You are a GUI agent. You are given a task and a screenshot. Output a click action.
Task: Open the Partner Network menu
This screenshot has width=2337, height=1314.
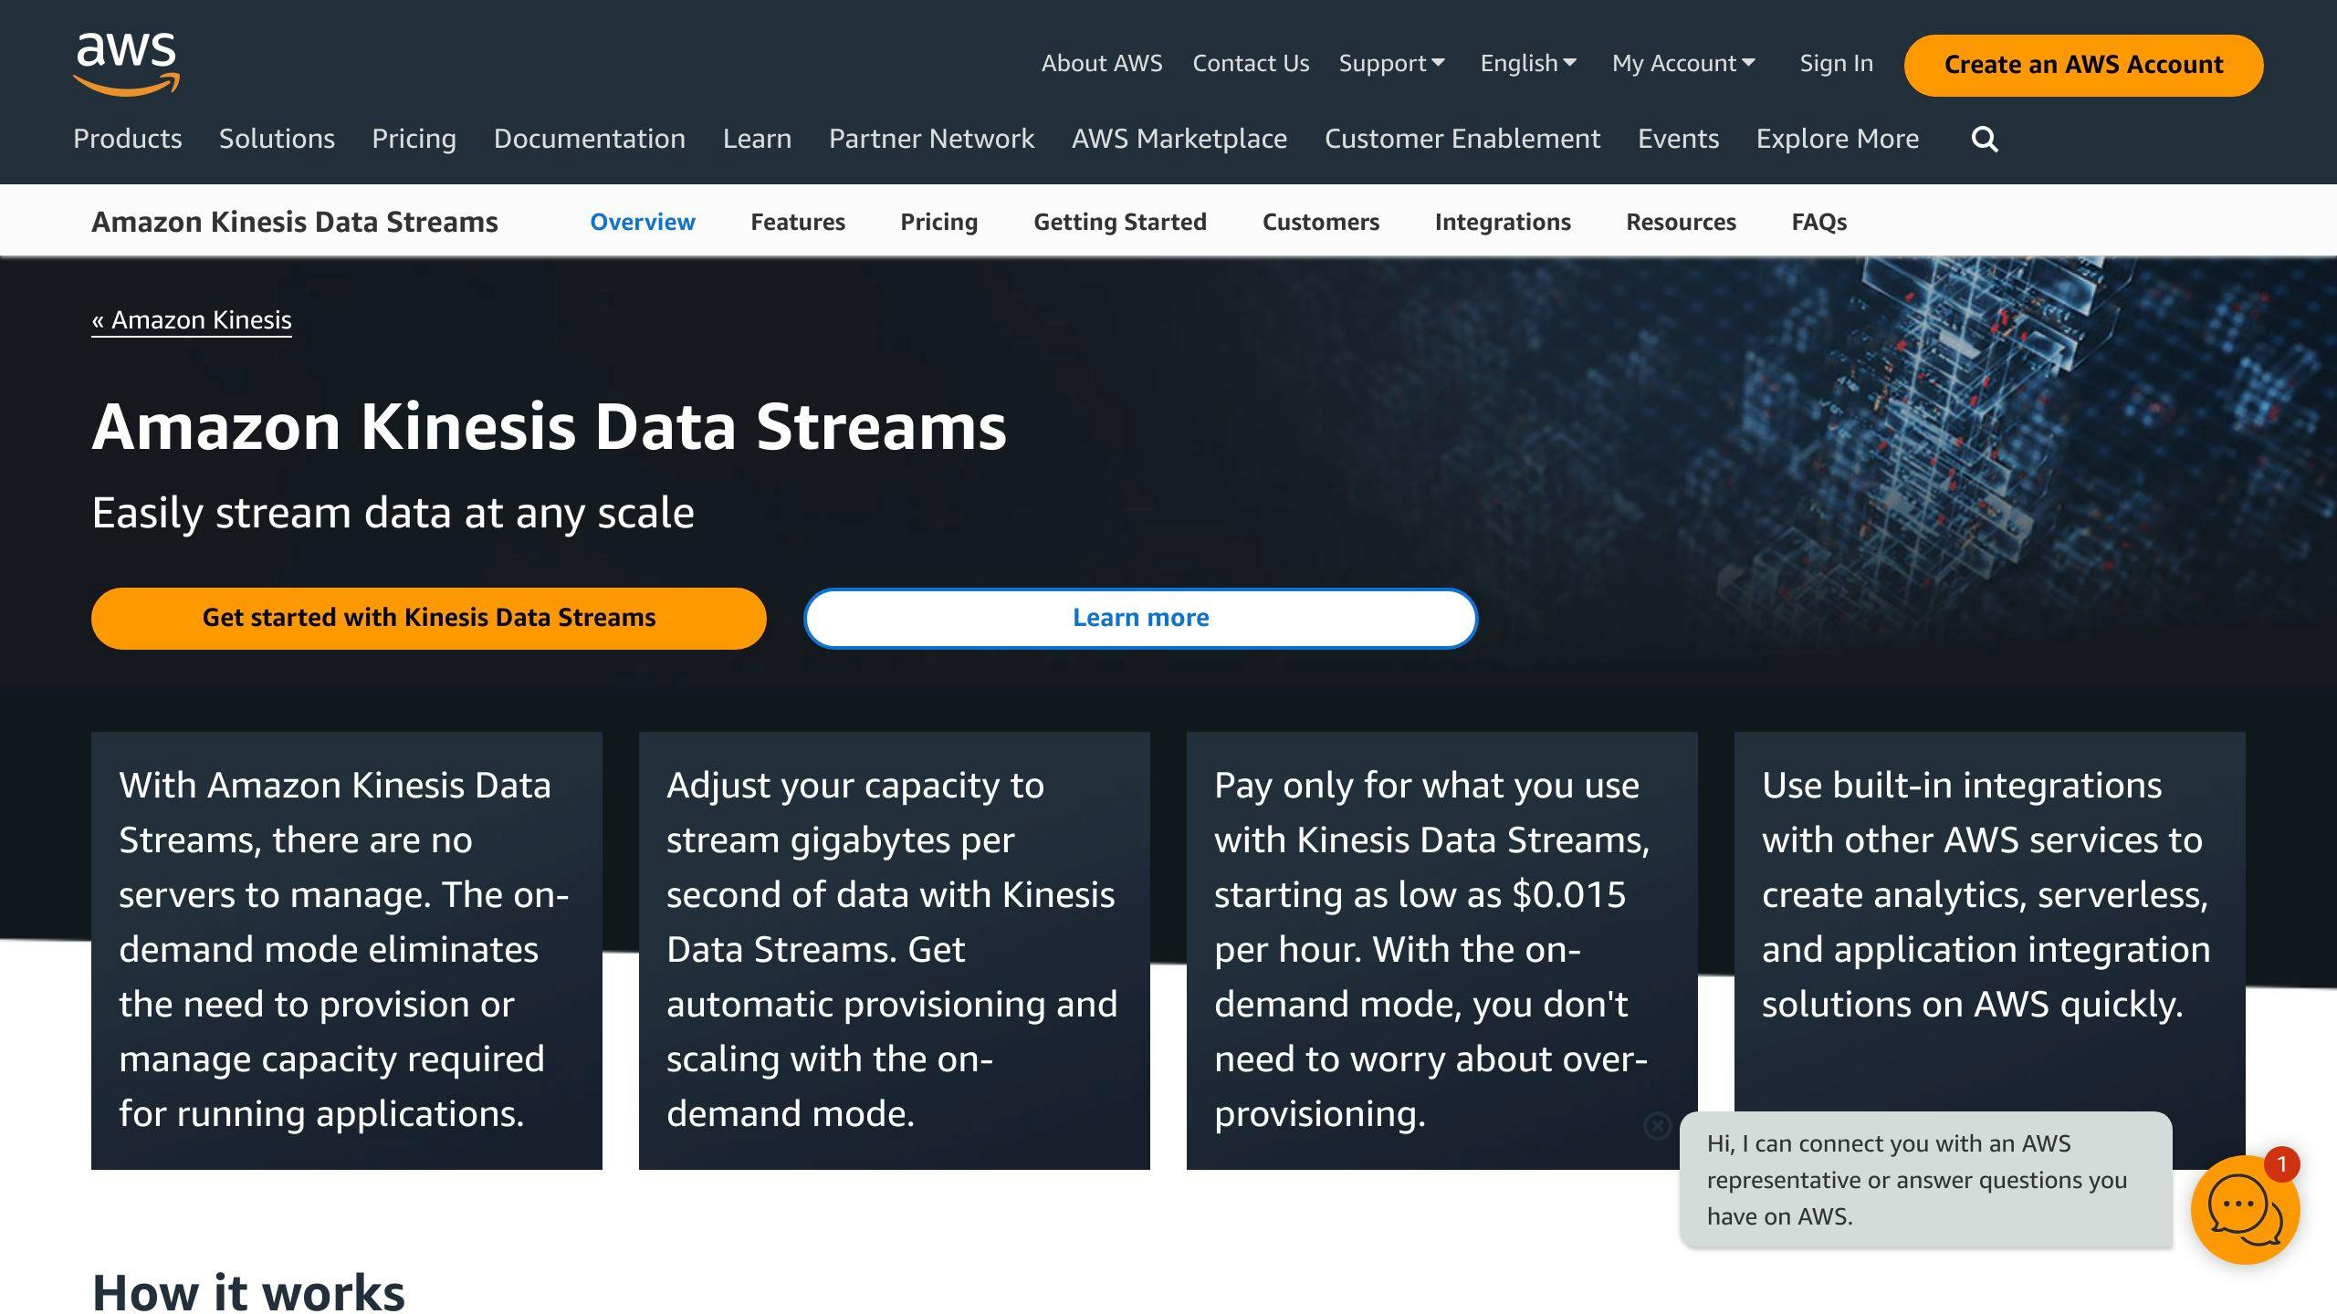coord(931,139)
